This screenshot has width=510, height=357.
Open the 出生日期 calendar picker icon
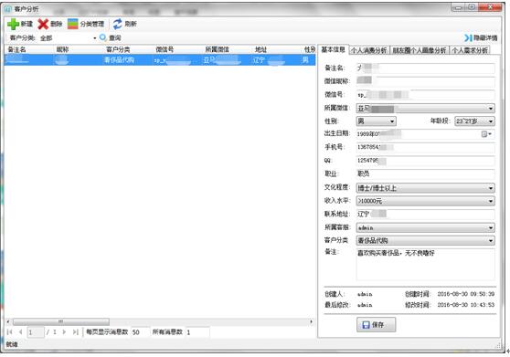coord(486,134)
